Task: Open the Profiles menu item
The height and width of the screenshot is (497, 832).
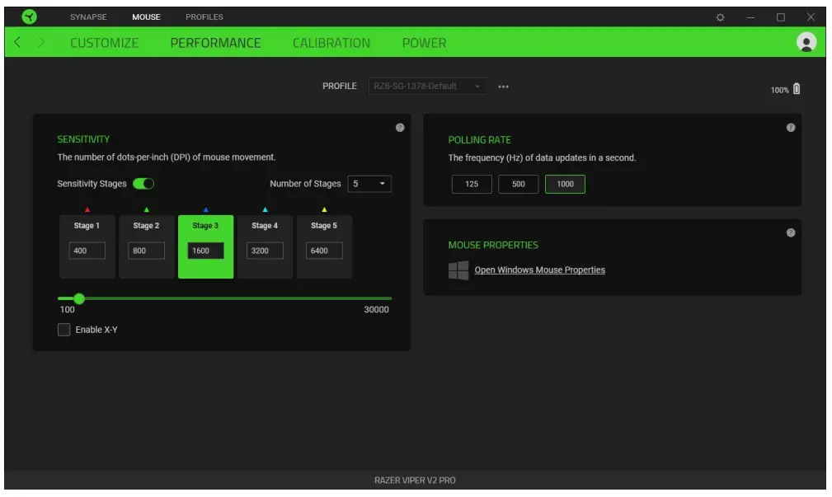Action: [204, 17]
